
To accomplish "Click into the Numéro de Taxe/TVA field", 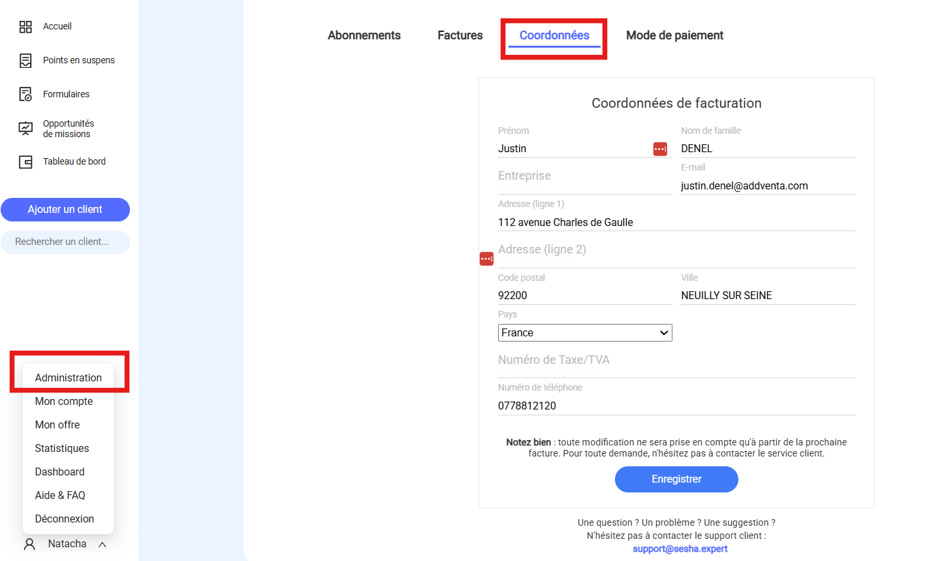I will (x=676, y=364).
